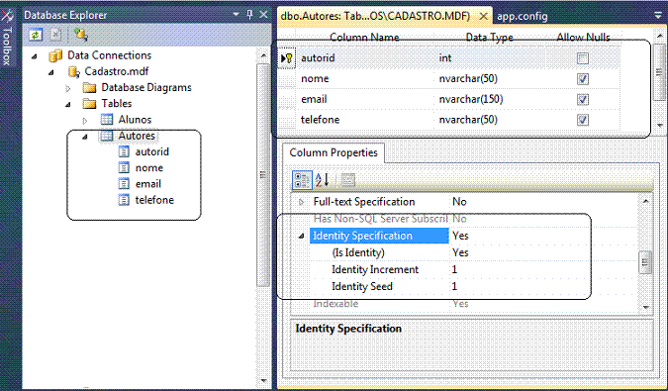Click the Property Pages toolbar icon
The width and height of the screenshot is (668, 391).
point(347,180)
